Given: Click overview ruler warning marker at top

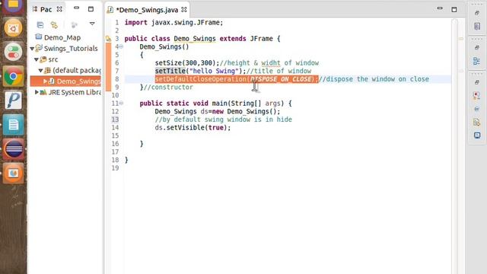Looking at the screenshot, I should click(x=461, y=39).
